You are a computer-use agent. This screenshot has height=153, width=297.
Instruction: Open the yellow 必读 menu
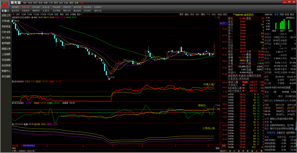(x=77, y=3)
